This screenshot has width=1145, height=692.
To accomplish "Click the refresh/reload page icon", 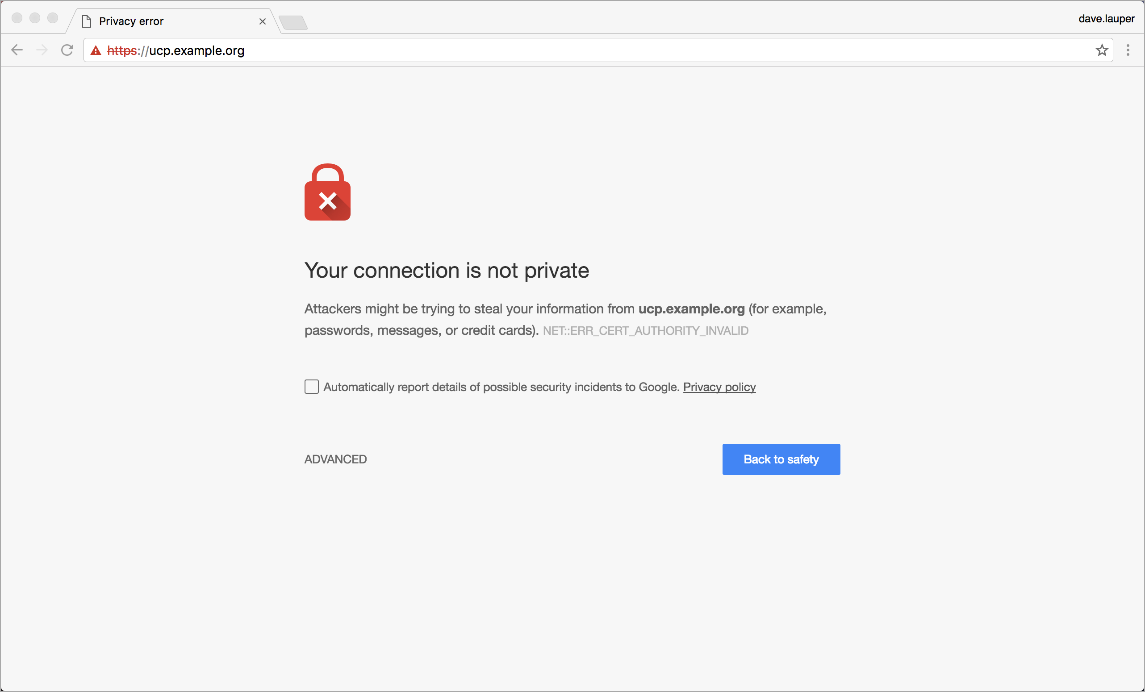I will pos(70,51).
